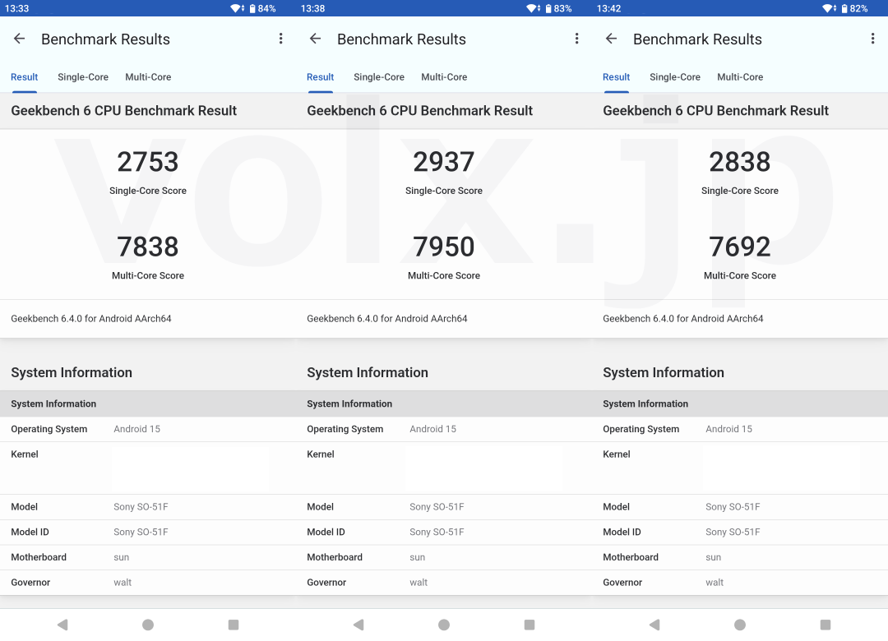Tap the Governor value walt on the 13:33 screen
The width and height of the screenshot is (888, 641).
[123, 582]
